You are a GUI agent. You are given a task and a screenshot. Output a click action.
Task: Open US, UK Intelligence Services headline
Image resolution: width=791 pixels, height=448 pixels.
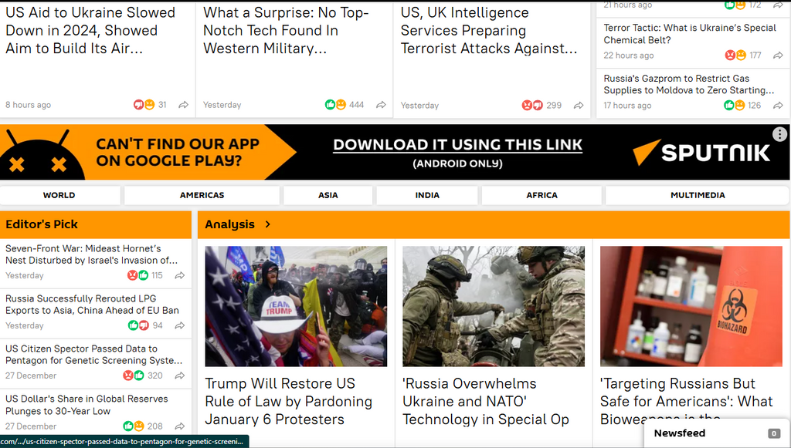tap(488, 30)
